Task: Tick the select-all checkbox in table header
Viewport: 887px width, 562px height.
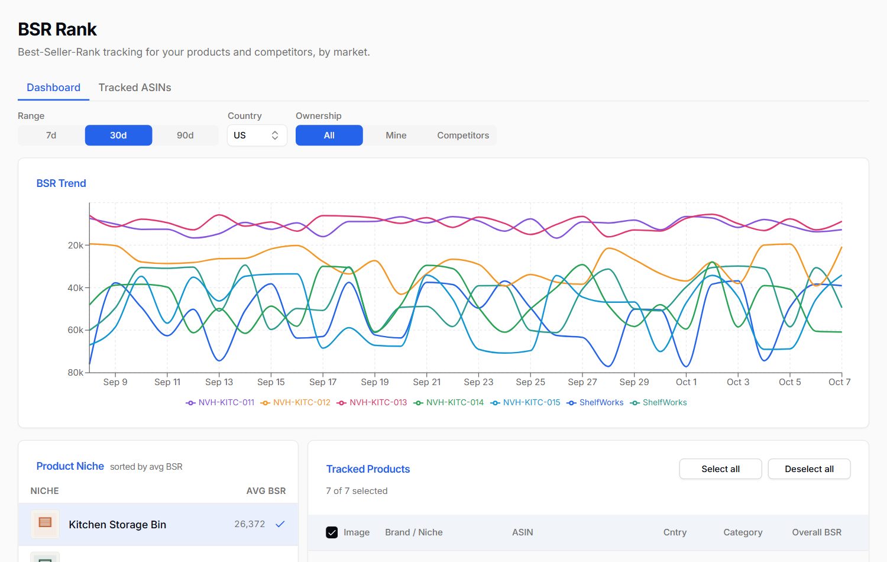Action: click(332, 532)
